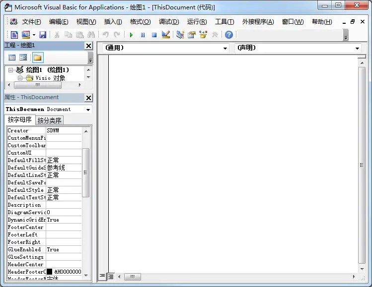Switch to 按分类序 tab
This screenshot has height=287, width=372.
[x=49, y=120]
